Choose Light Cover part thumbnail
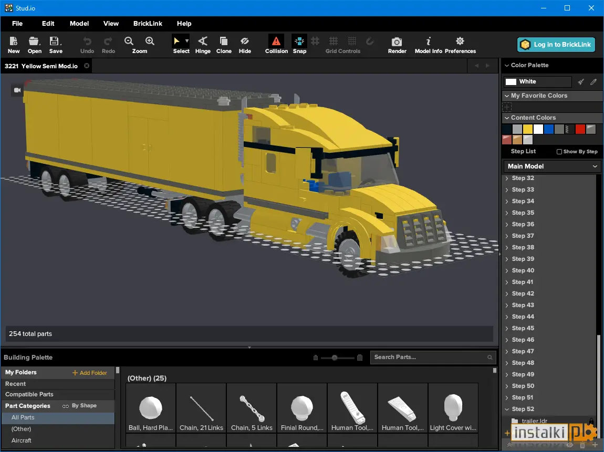 tap(453, 408)
